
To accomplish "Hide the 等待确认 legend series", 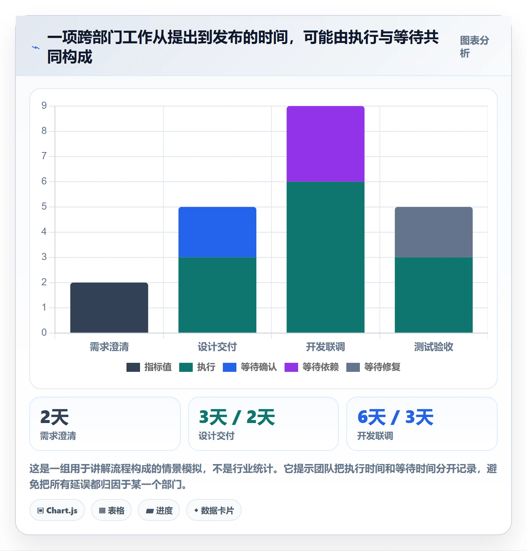I will pos(250,367).
